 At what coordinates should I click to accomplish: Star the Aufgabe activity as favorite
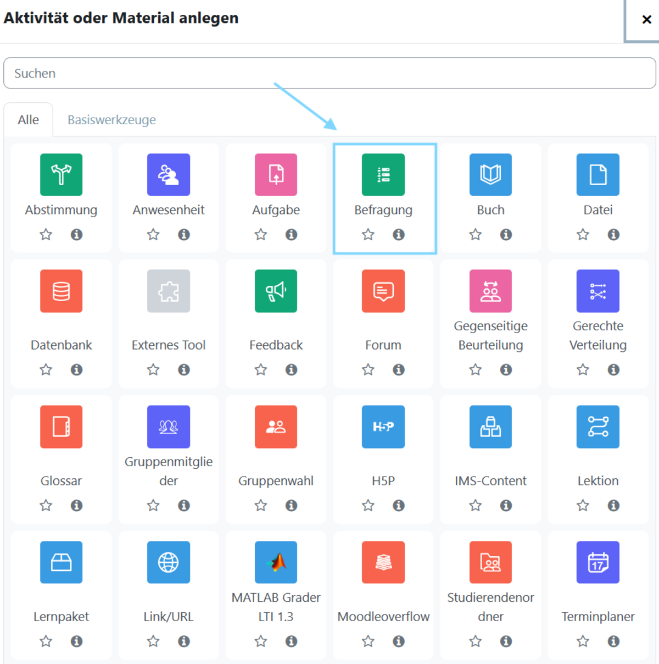point(261,235)
